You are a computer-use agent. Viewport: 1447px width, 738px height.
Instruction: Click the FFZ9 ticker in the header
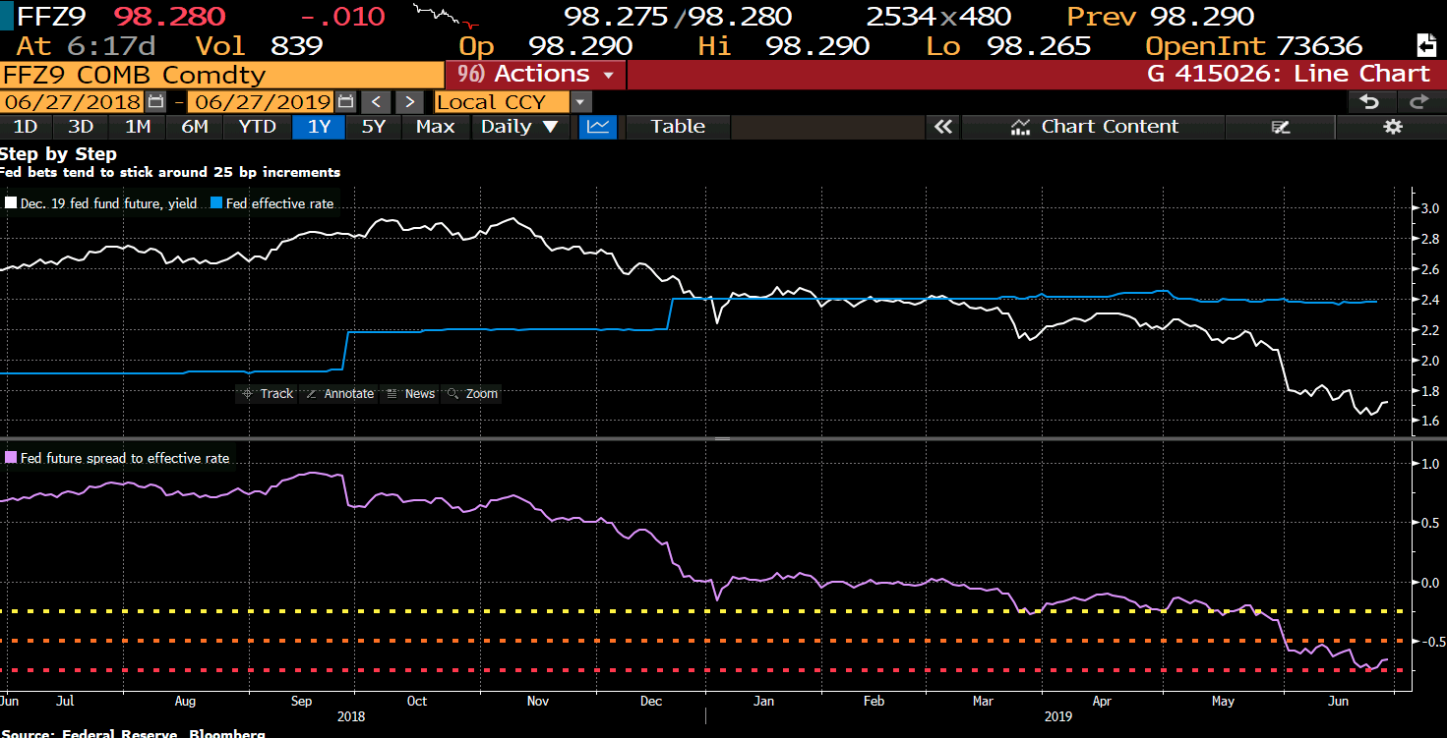coord(49,17)
